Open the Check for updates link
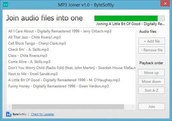 (x=42, y=114)
